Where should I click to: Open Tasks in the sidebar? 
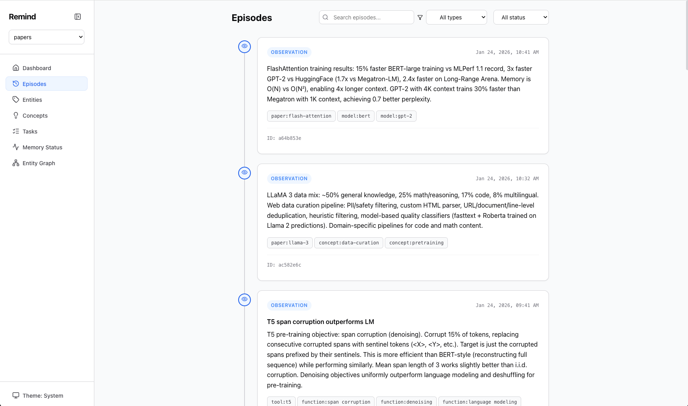tap(30, 132)
